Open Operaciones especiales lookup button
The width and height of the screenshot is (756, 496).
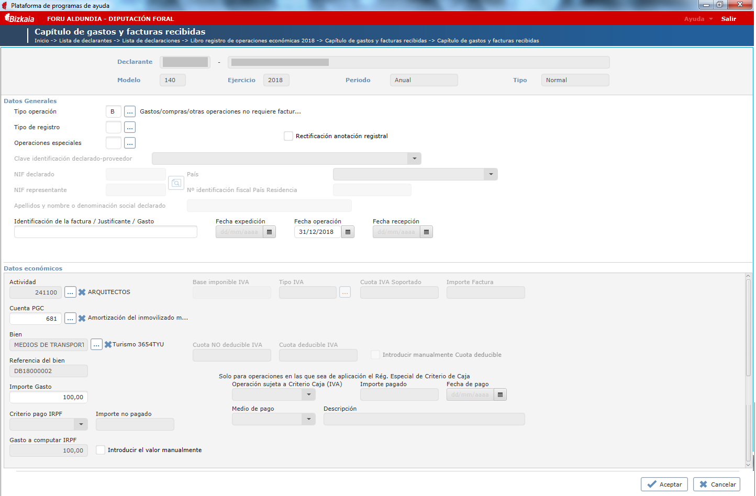click(130, 143)
